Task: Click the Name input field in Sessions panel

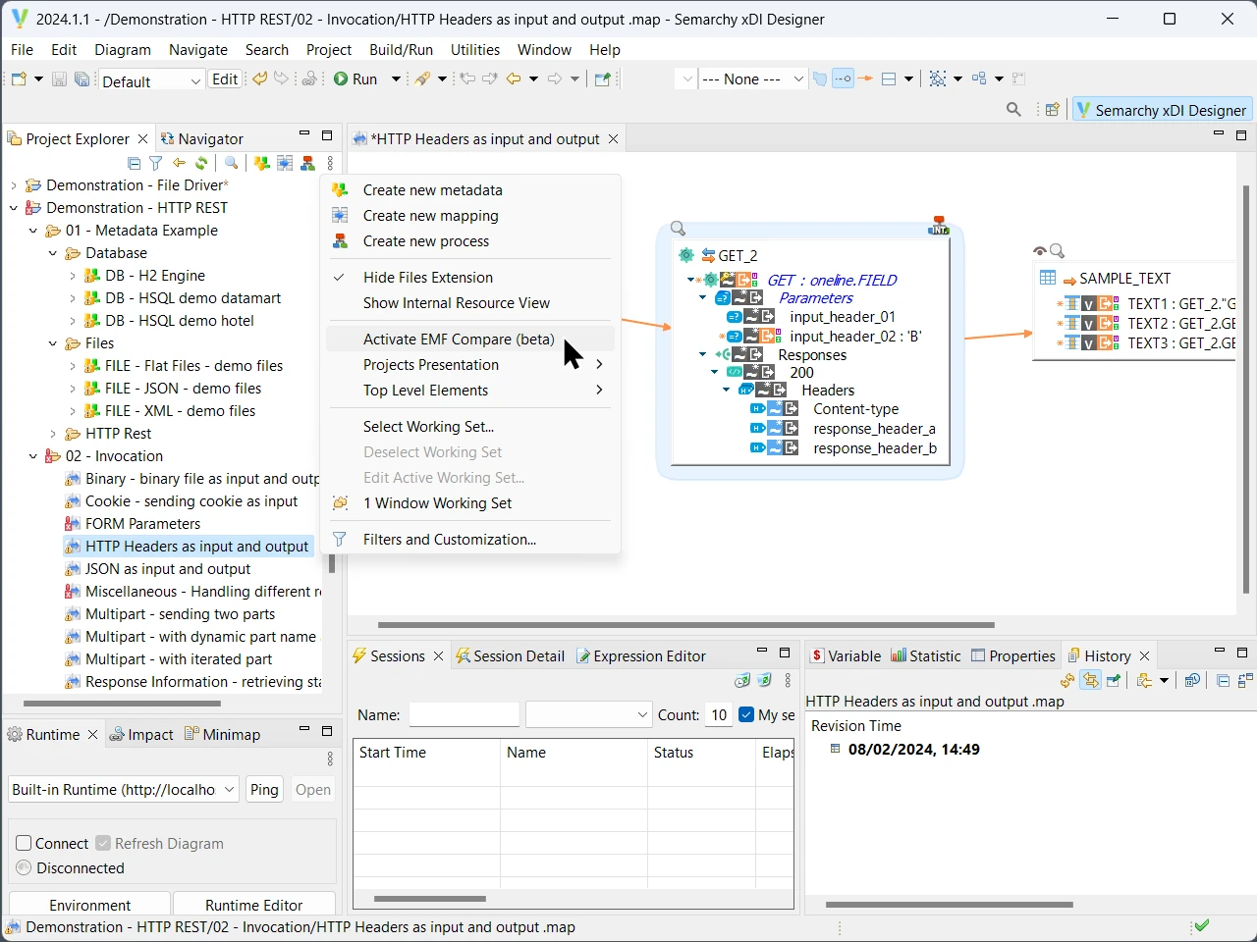Action: point(464,714)
